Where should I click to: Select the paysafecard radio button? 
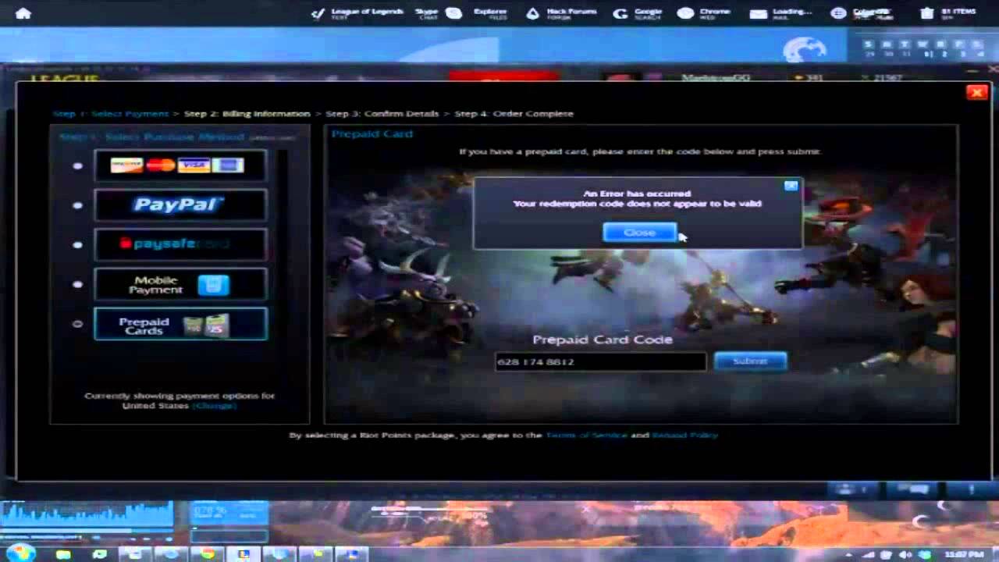tap(77, 245)
